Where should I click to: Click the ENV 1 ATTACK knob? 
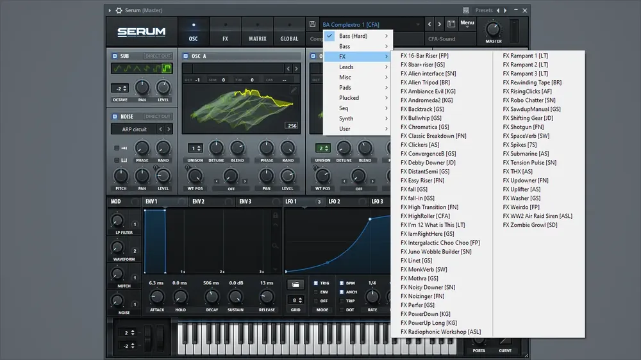tap(156, 297)
